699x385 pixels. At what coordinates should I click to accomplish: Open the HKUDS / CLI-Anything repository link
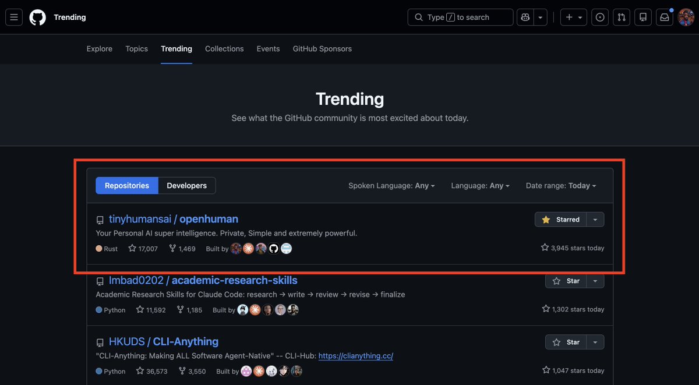pos(164,342)
